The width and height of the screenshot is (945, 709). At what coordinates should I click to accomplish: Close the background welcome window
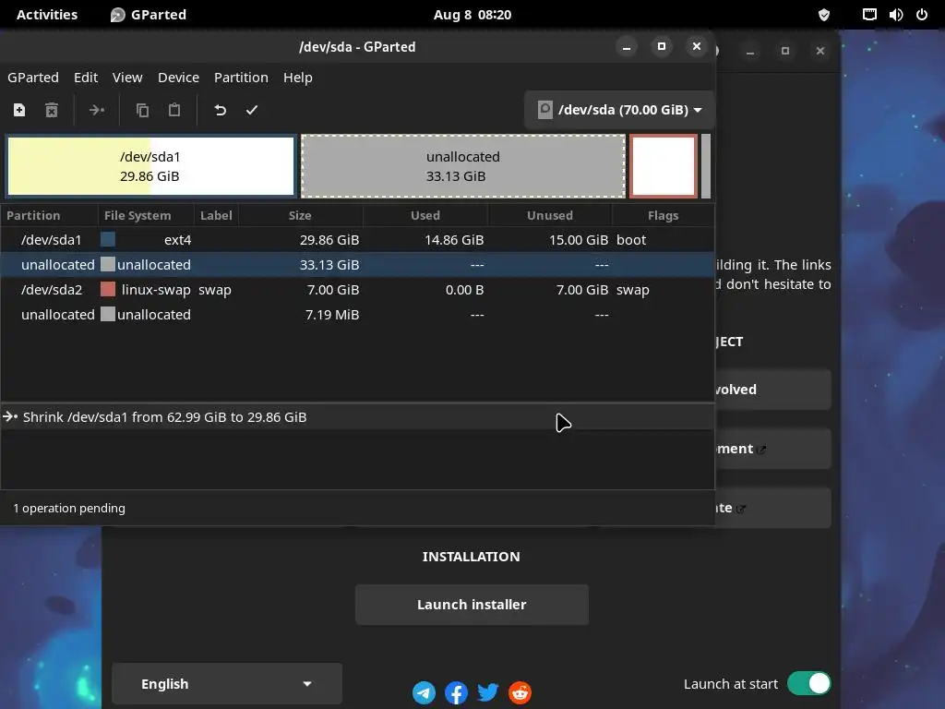(820, 51)
